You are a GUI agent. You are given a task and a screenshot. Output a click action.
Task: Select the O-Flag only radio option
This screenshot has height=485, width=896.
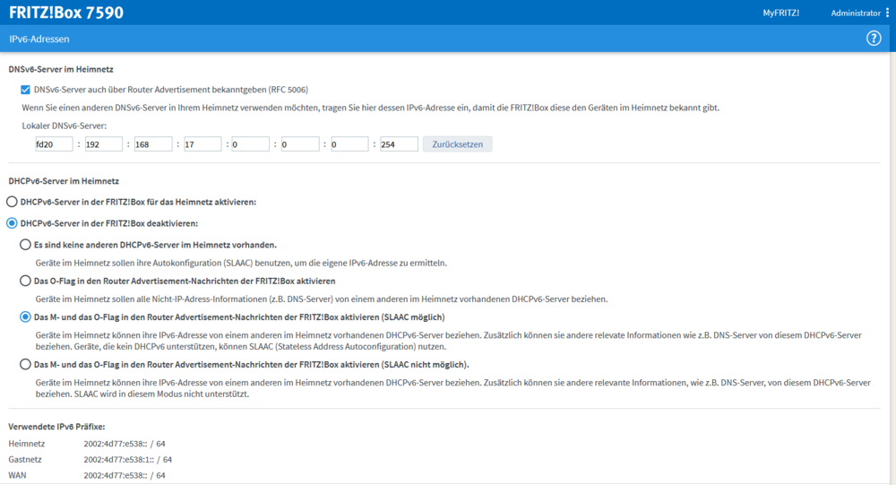click(x=26, y=281)
